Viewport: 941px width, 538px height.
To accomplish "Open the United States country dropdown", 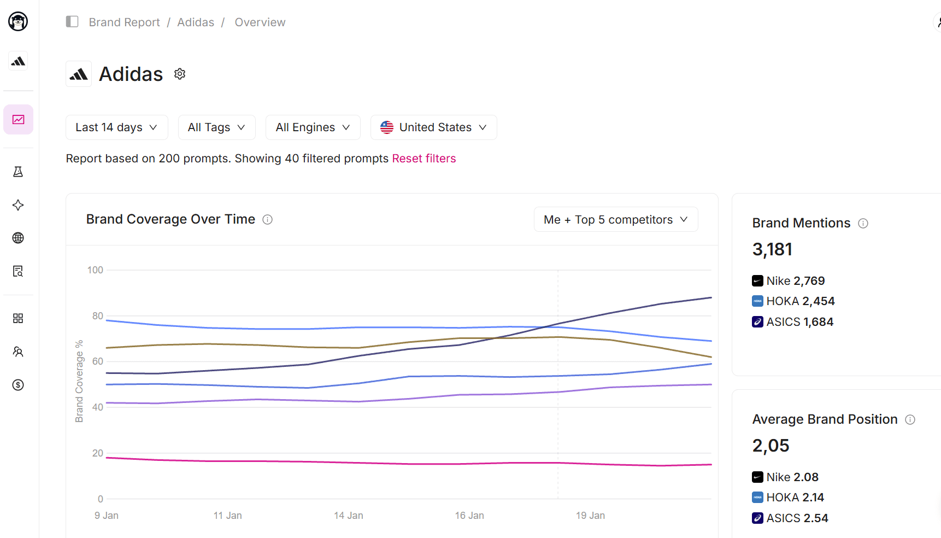I will pyautogui.click(x=434, y=127).
